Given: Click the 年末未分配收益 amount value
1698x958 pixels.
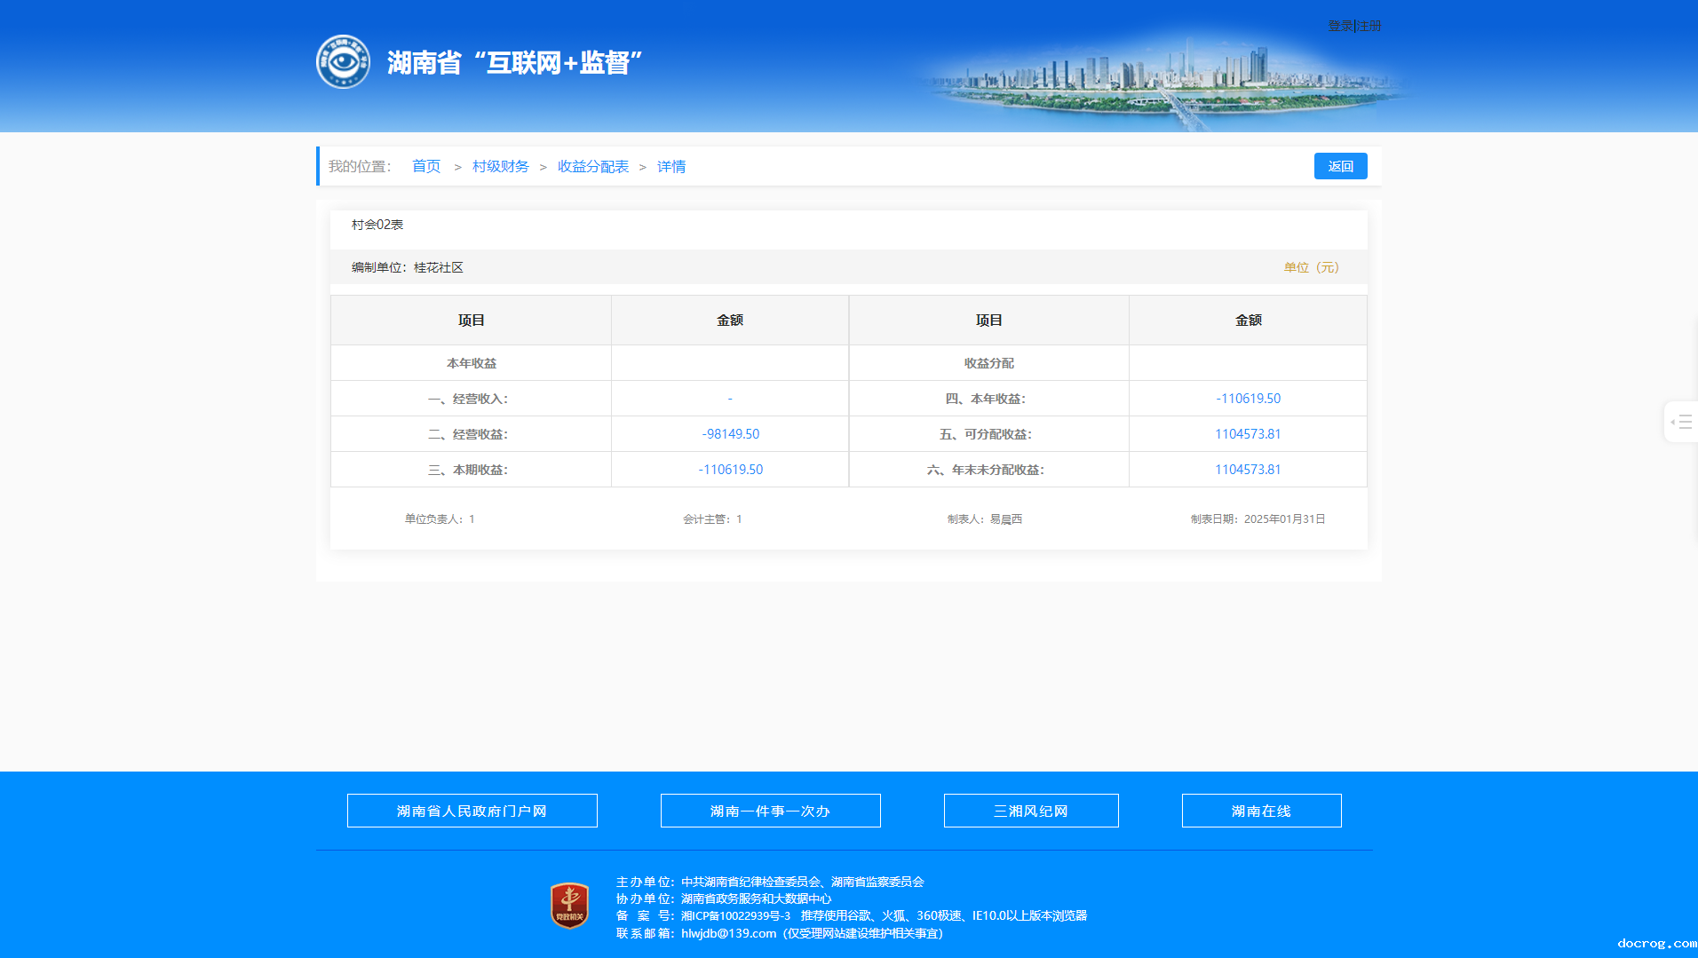Looking at the screenshot, I should pyautogui.click(x=1248, y=470).
